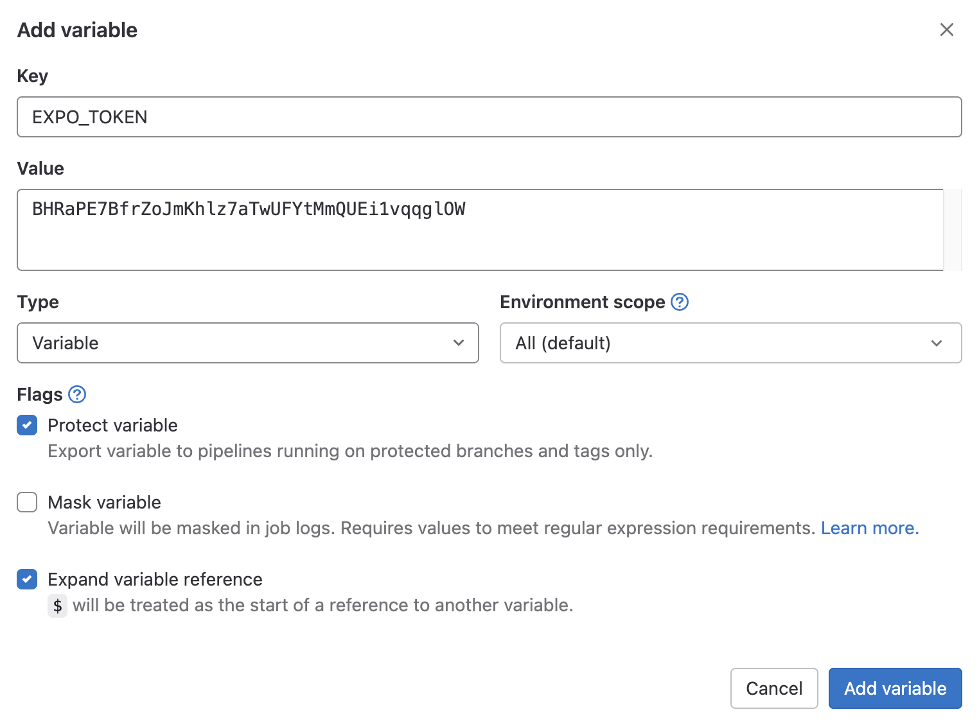Viewport: 979px width, 723px height.
Task: Click the Value text area scrollbar
Action: point(952,230)
